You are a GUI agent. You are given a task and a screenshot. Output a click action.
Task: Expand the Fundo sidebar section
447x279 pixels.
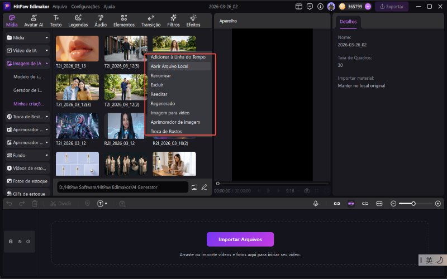pos(47,155)
